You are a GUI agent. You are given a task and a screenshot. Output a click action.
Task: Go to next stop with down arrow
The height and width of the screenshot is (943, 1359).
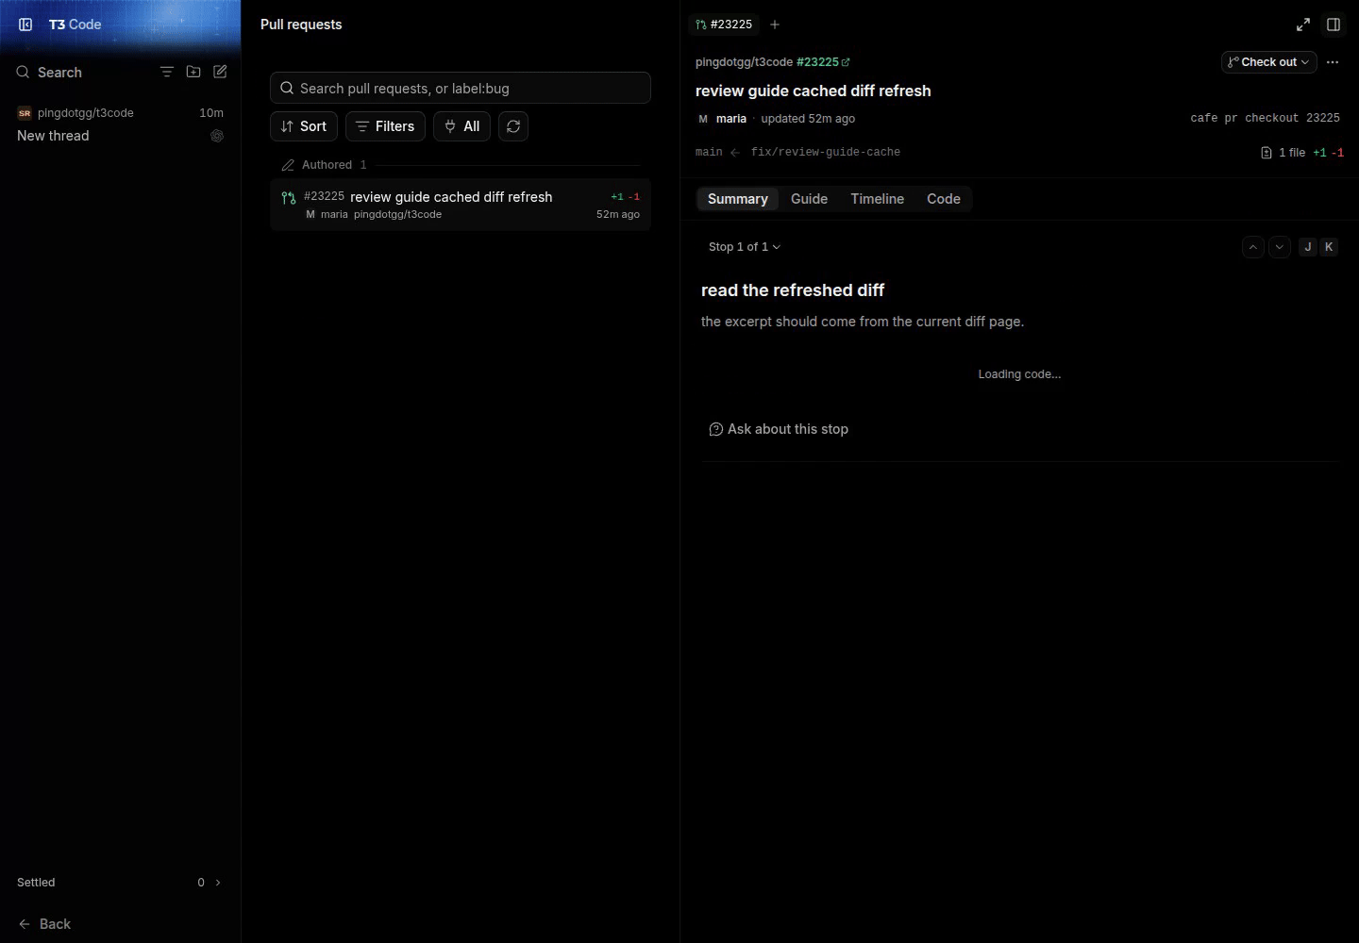(1280, 247)
